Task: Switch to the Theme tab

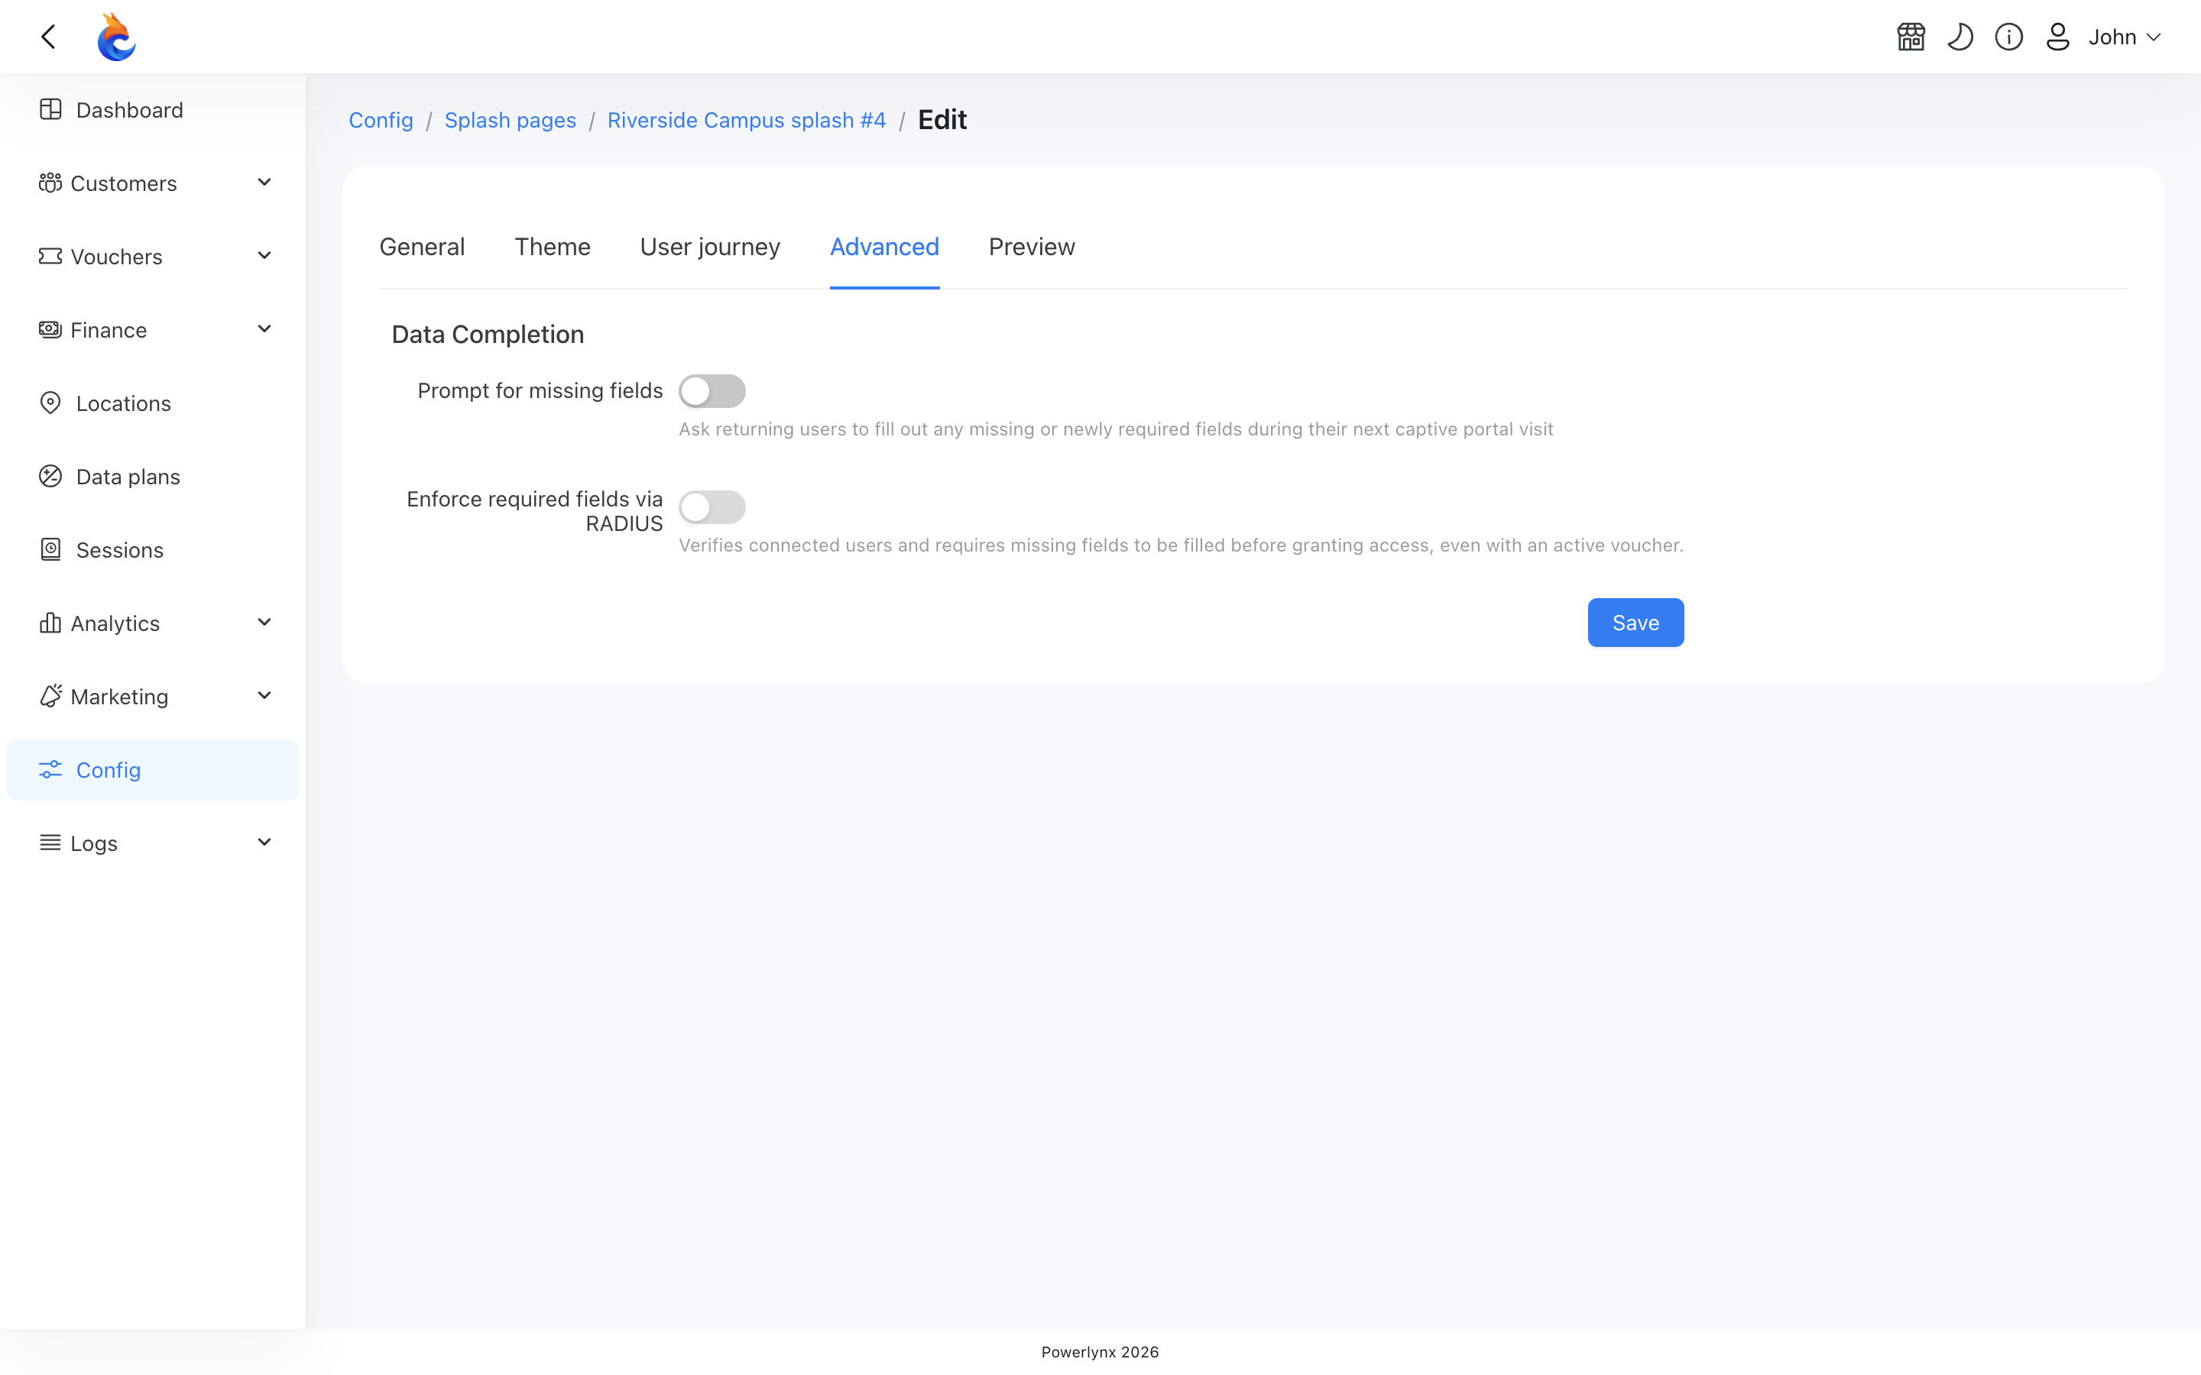Action: (552, 247)
